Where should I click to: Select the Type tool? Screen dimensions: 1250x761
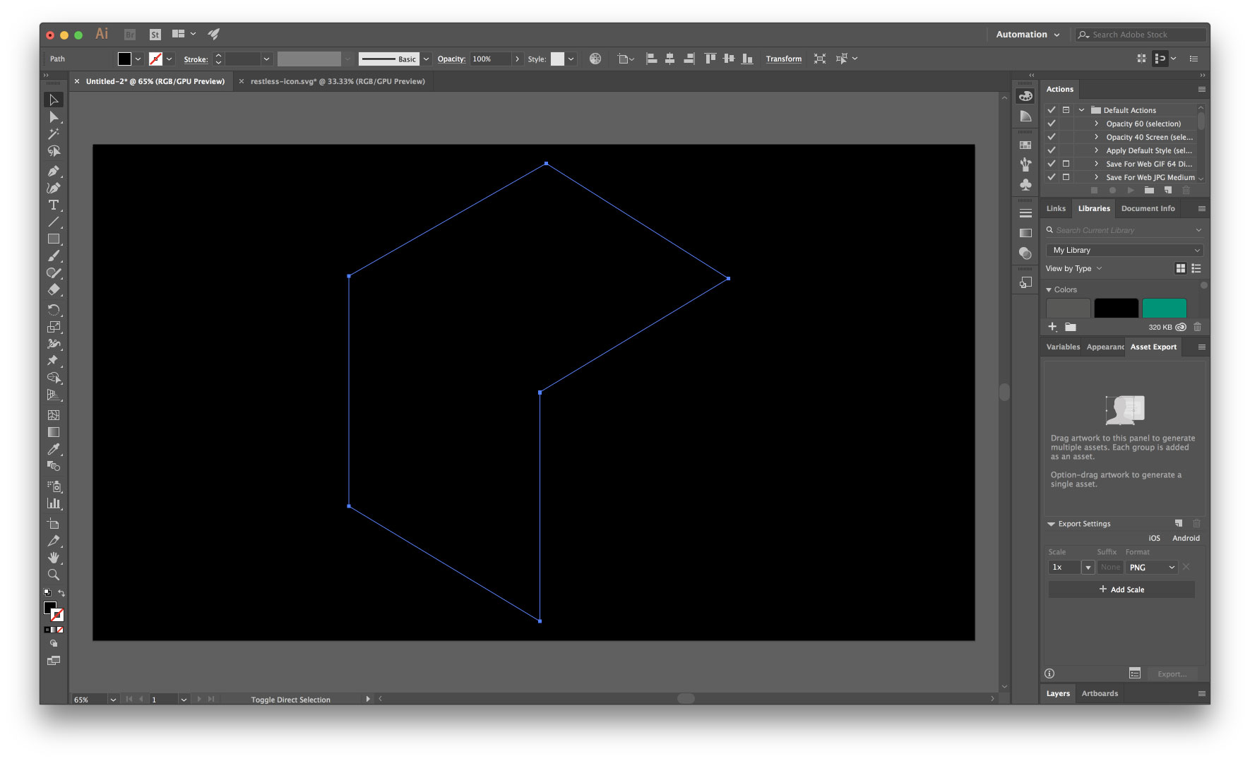click(54, 205)
